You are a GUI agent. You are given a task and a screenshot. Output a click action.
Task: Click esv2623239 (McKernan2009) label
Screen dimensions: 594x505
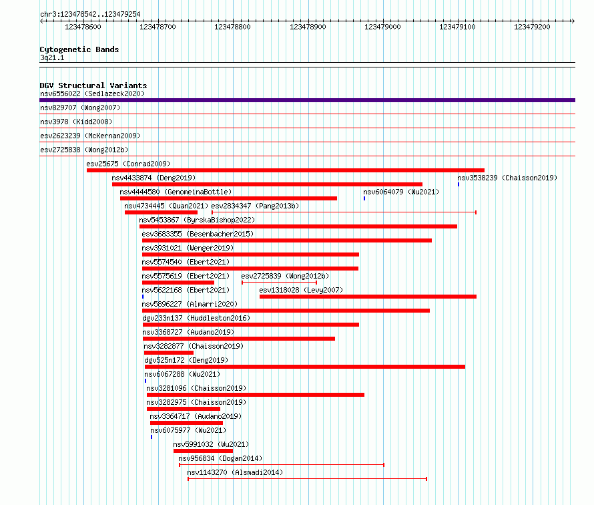coord(90,136)
